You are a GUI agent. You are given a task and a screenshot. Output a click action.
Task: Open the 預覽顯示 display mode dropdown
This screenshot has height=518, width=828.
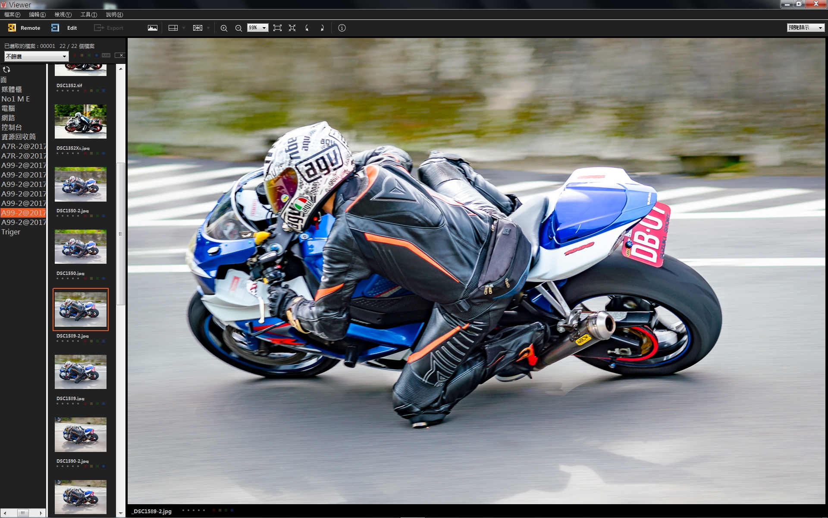coord(806,28)
